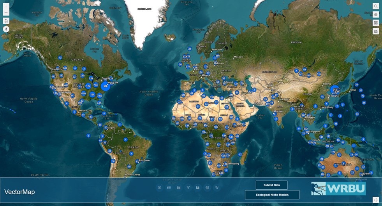The image size is (382, 206).
Task: Open the attribute table icon
Action: pos(179,187)
